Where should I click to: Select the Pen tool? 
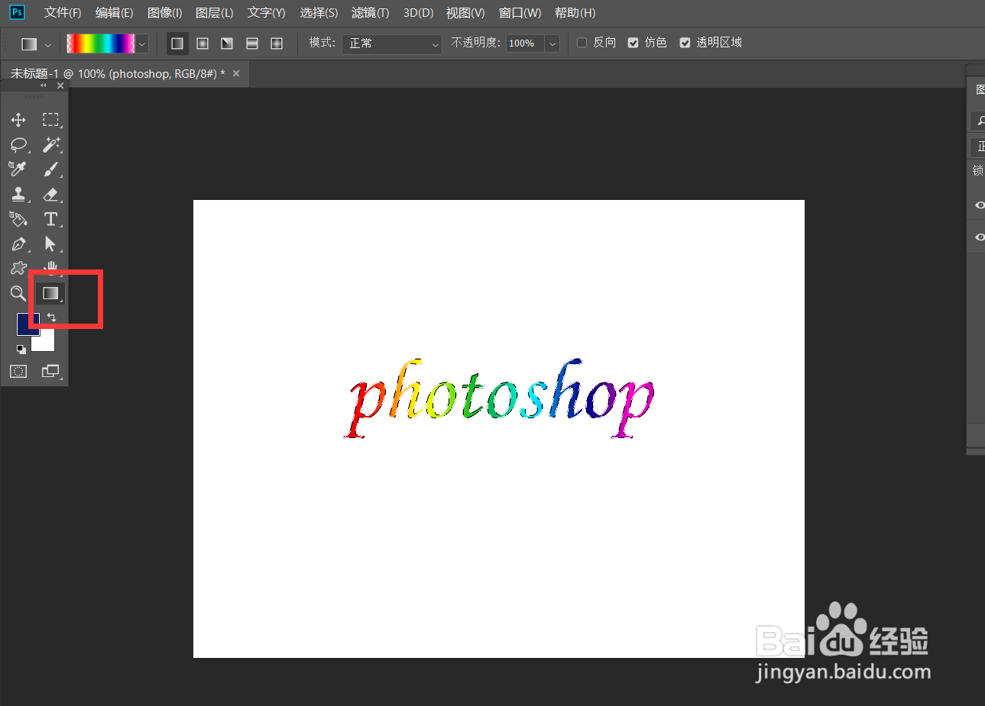pyautogui.click(x=18, y=244)
